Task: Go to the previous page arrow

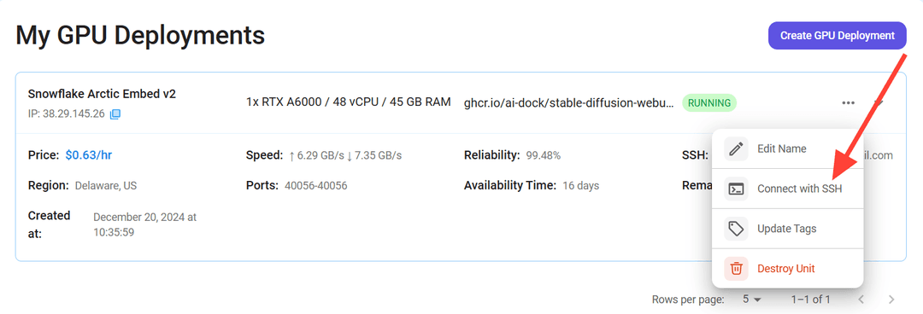Action: coord(861,299)
